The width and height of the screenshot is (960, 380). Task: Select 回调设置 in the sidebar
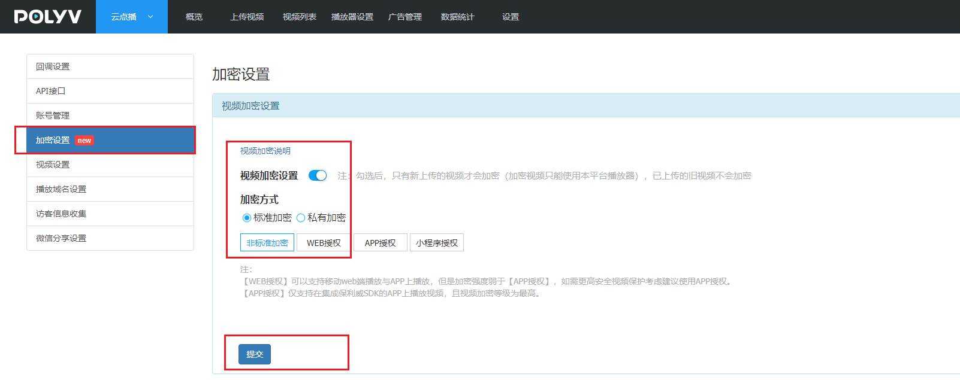click(x=110, y=66)
